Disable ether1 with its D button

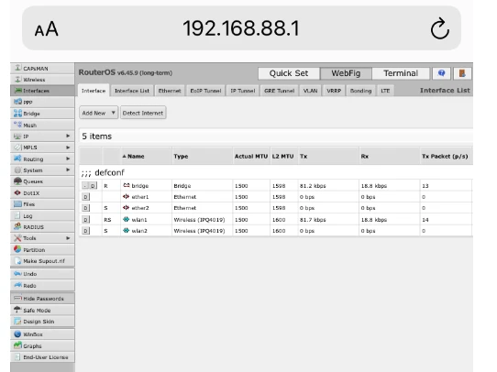click(x=85, y=197)
